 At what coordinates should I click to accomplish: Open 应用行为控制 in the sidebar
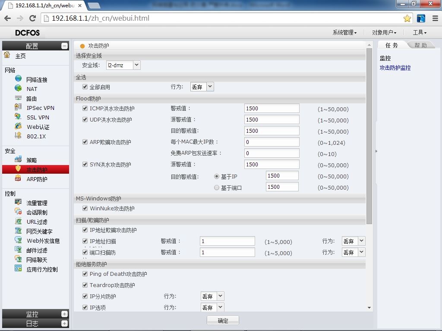coord(42,269)
